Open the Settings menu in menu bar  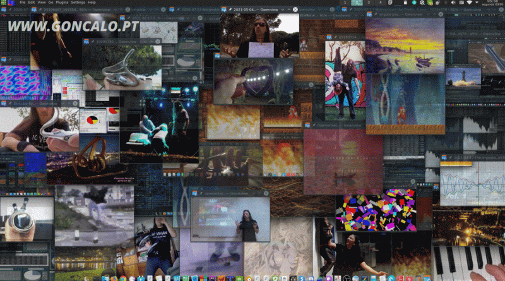80,3
